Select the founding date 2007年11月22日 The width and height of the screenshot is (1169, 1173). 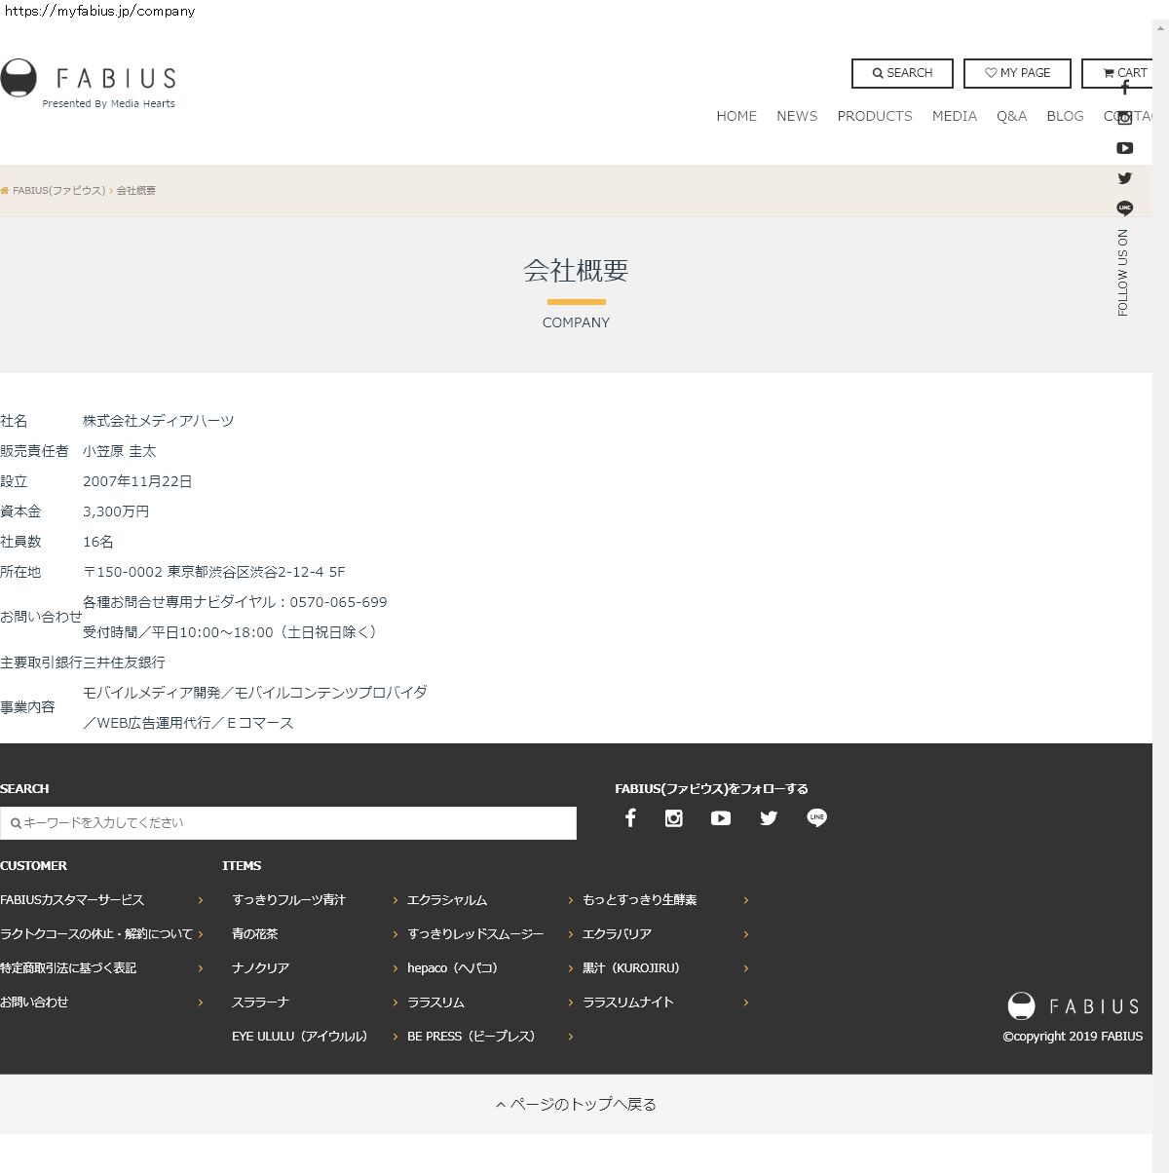(x=137, y=481)
